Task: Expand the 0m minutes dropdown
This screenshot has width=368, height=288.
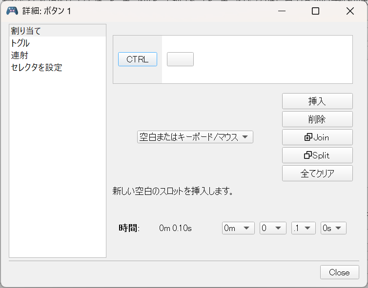Action: [238, 228]
